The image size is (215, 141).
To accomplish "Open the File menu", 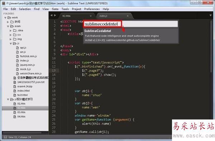I will point(5,9).
